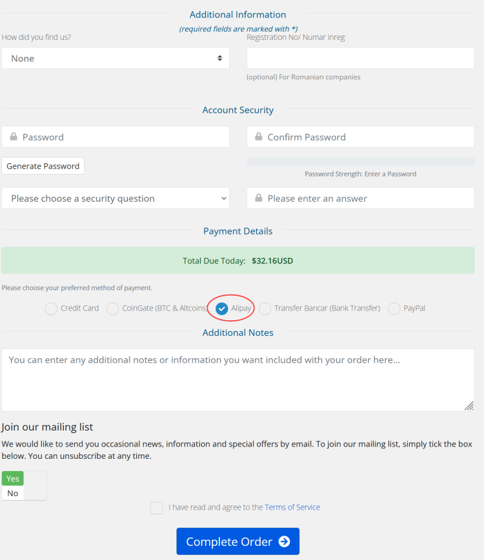Toggle mailing list switch to Yes
This screenshot has height=560, width=484.
click(x=12, y=479)
